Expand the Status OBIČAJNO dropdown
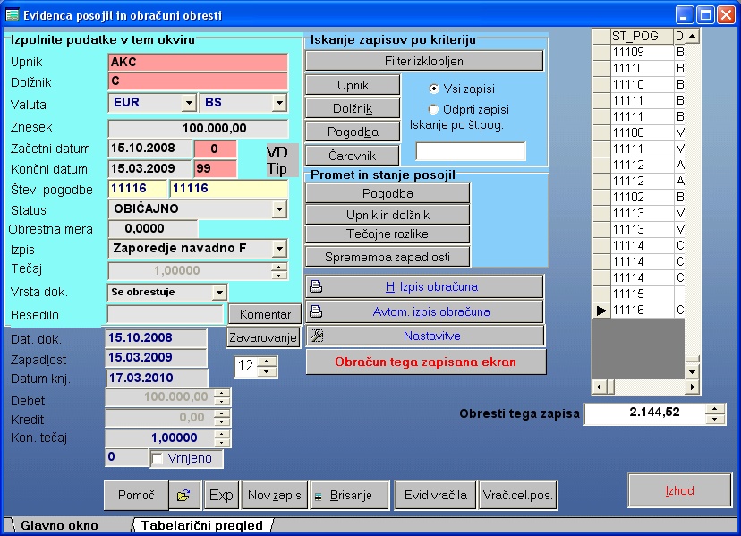741x536 pixels. (x=279, y=208)
